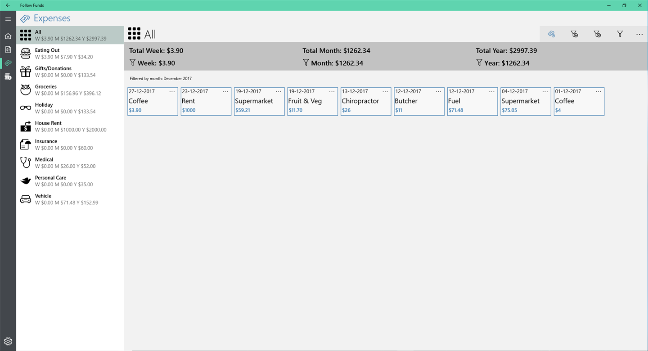
Task: Click 'Filtered by month: December 2017' text
Action: click(x=161, y=78)
